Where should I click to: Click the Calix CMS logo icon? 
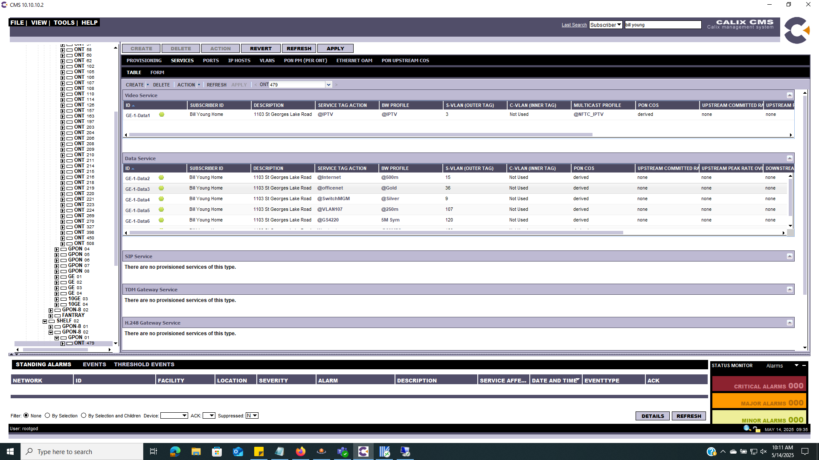coord(797,30)
